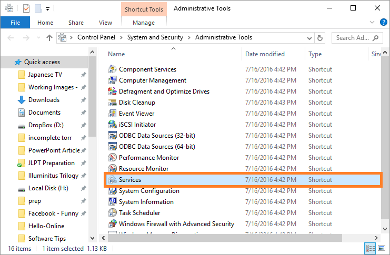Click the search magnifier icon
The width and height of the screenshot is (390, 255).
pos(376,38)
